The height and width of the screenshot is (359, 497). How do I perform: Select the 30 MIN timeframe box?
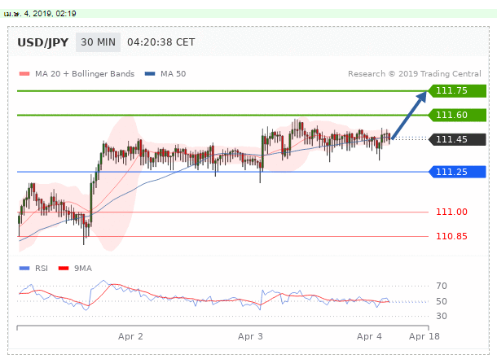tap(99, 42)
